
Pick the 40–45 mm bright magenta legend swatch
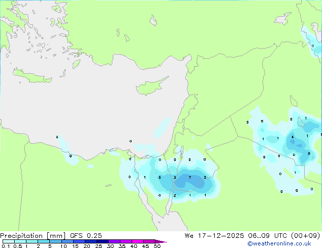pyautogui.click(x=138, y=241)
